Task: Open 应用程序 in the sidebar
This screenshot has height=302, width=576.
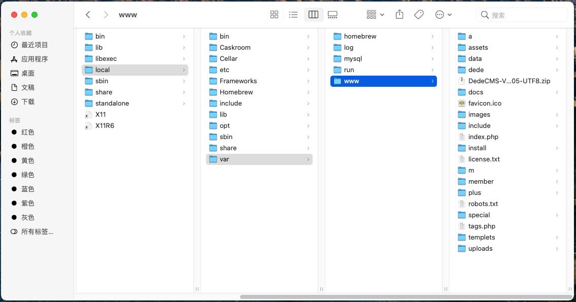Action: pos(29,59)
